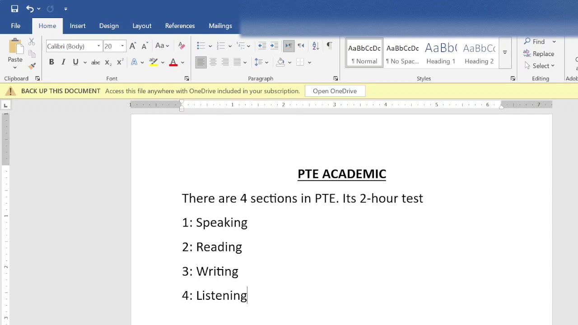Open the Change Case Aa menu
The height and width of the screenshot is (325, 578).
tap(162, 46)
